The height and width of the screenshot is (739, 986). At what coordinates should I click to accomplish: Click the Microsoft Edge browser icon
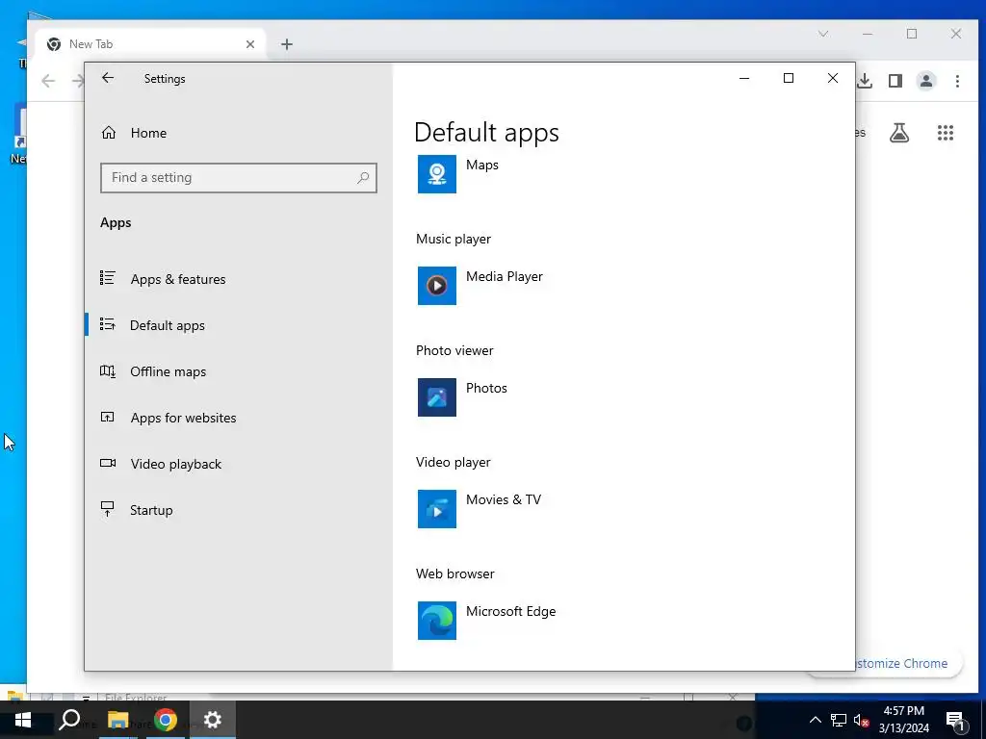[x=437, y=621]
